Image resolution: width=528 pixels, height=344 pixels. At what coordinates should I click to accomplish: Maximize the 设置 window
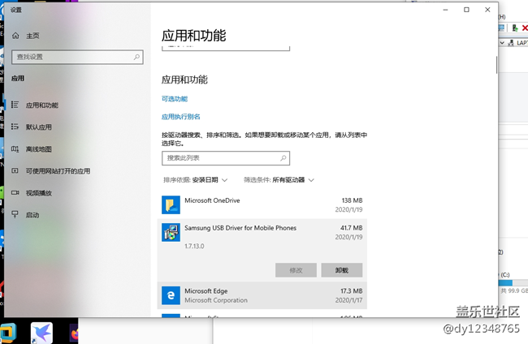coord(466,10)
